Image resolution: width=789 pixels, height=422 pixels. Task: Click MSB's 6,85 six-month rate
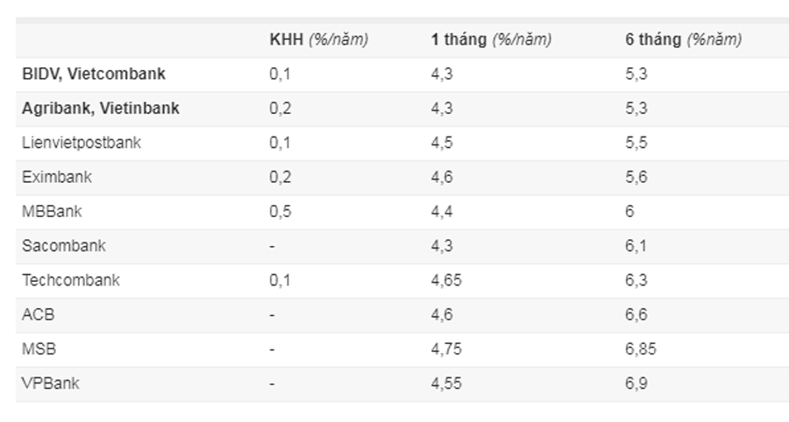click(x=641, y=349)
